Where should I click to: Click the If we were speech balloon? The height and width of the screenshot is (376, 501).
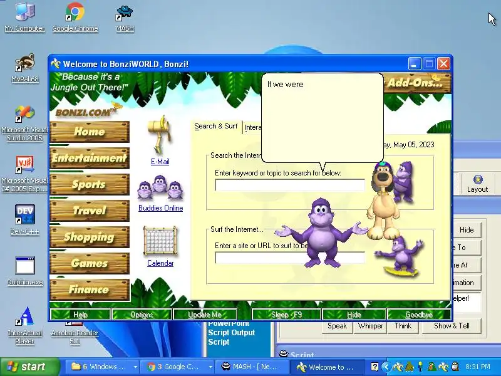pyautogui.click(x=322, y=118)
